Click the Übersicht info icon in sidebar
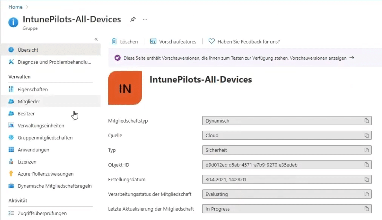Screen dimensions: 382x220 click(11, 50)
